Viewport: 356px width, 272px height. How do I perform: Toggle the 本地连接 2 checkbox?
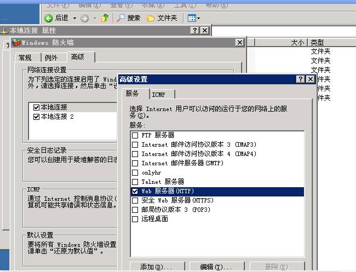click(x=36, y=117)
